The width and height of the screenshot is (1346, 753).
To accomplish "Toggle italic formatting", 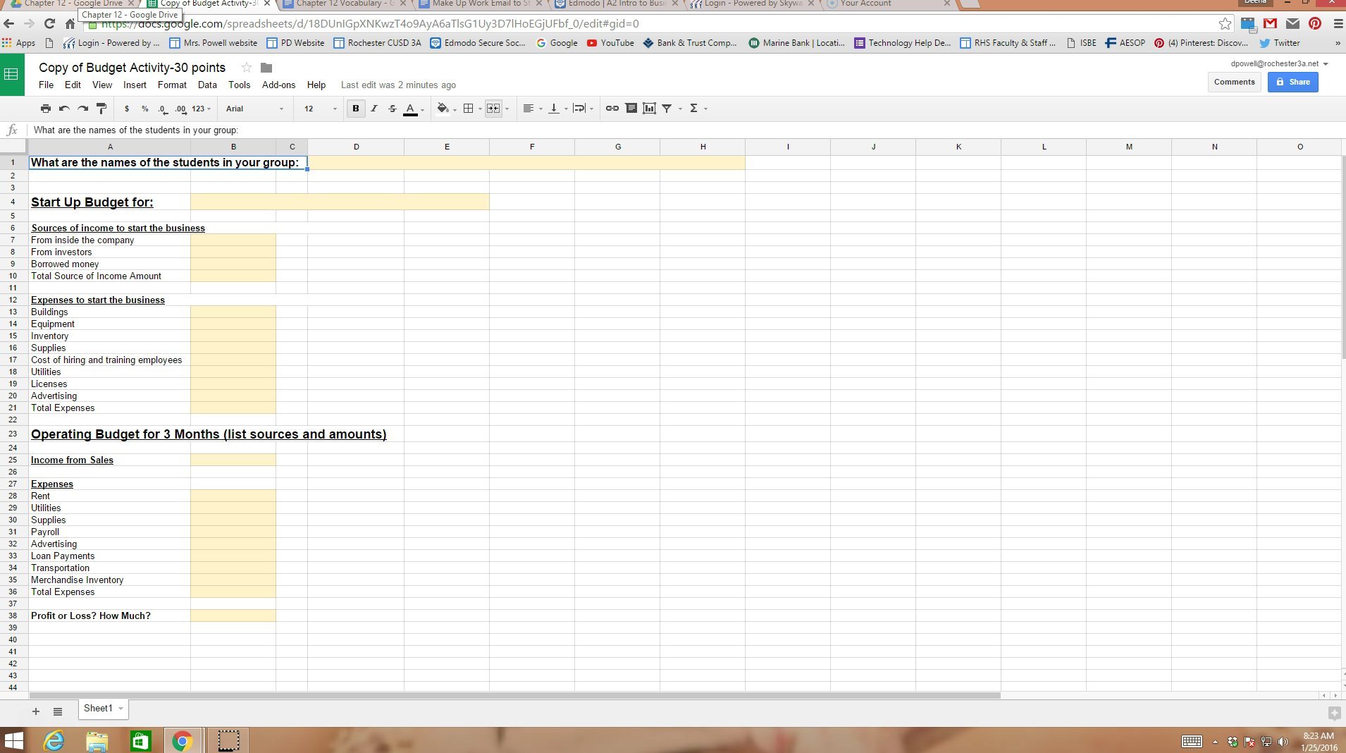I will (374, 109).
